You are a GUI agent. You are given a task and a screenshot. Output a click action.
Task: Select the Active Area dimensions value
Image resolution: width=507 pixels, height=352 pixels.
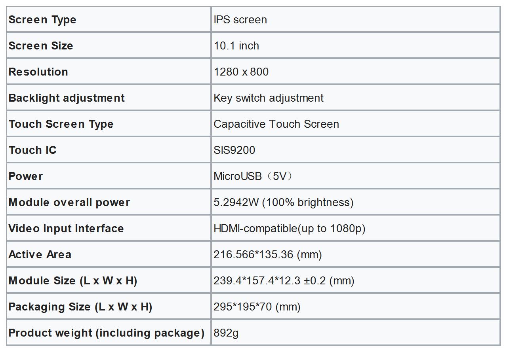(x=267, y=255)
